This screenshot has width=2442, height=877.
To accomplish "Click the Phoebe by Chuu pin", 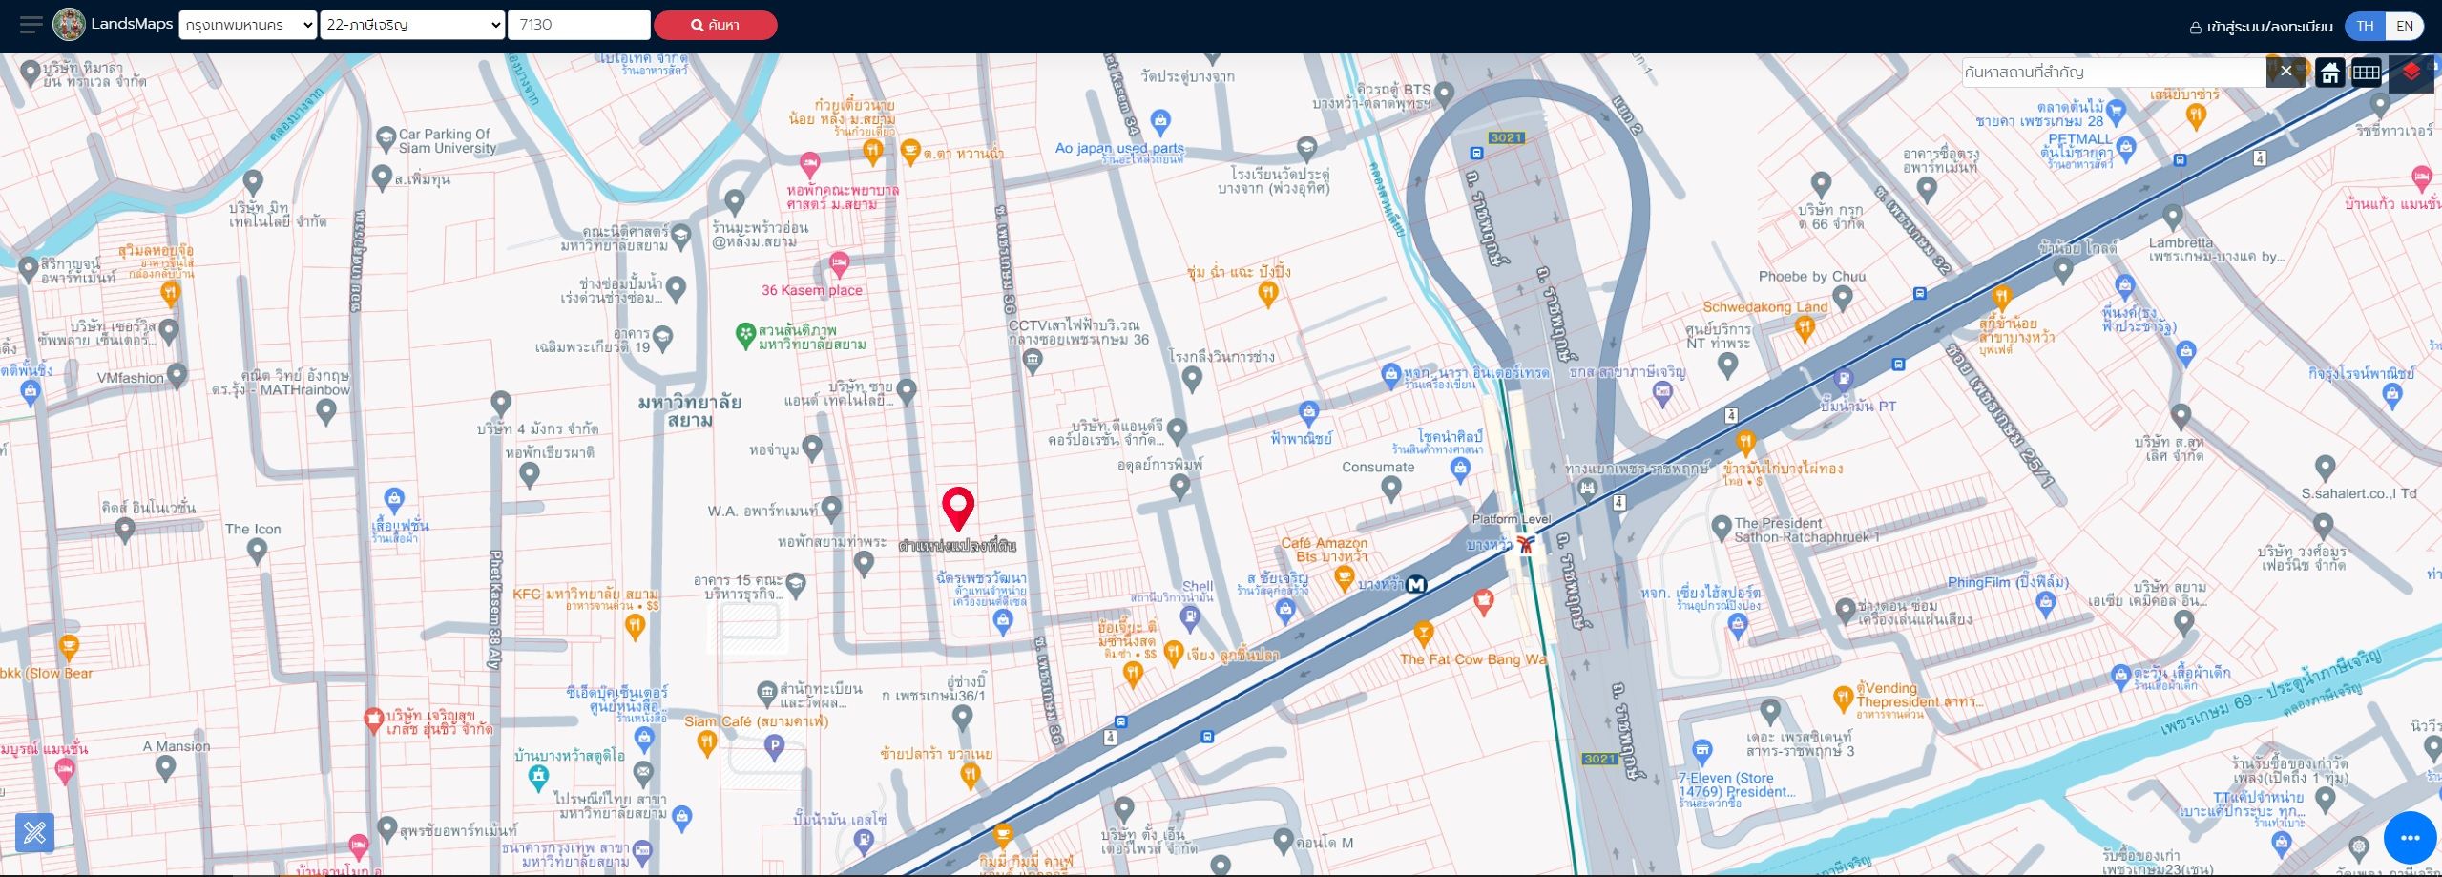I will click(1843, 298).
